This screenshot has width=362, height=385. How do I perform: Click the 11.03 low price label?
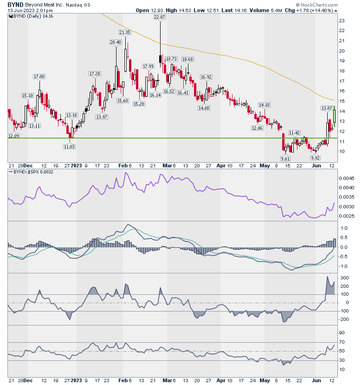69,146
